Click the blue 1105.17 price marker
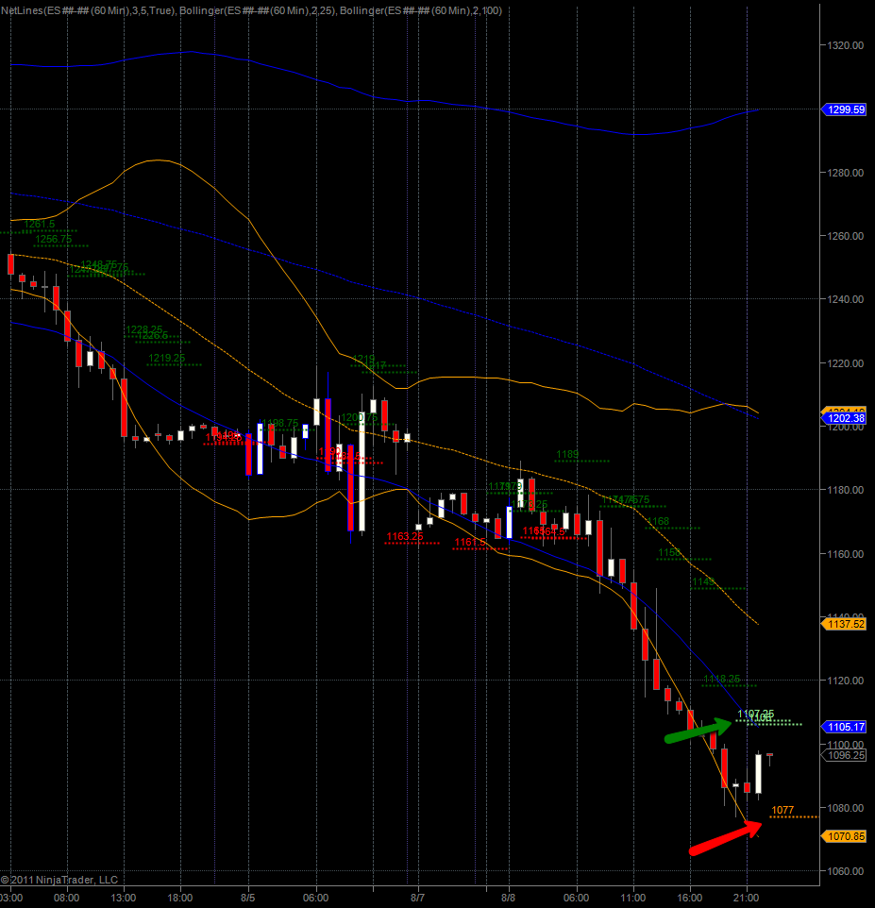 click(x=845, y=727)
